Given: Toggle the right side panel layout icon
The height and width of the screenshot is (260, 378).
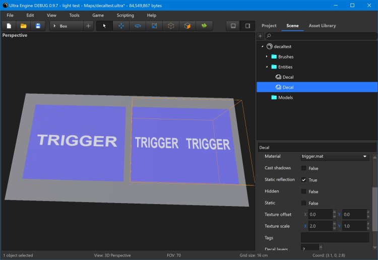Looking at the screenshot, I should pos(247,26).
